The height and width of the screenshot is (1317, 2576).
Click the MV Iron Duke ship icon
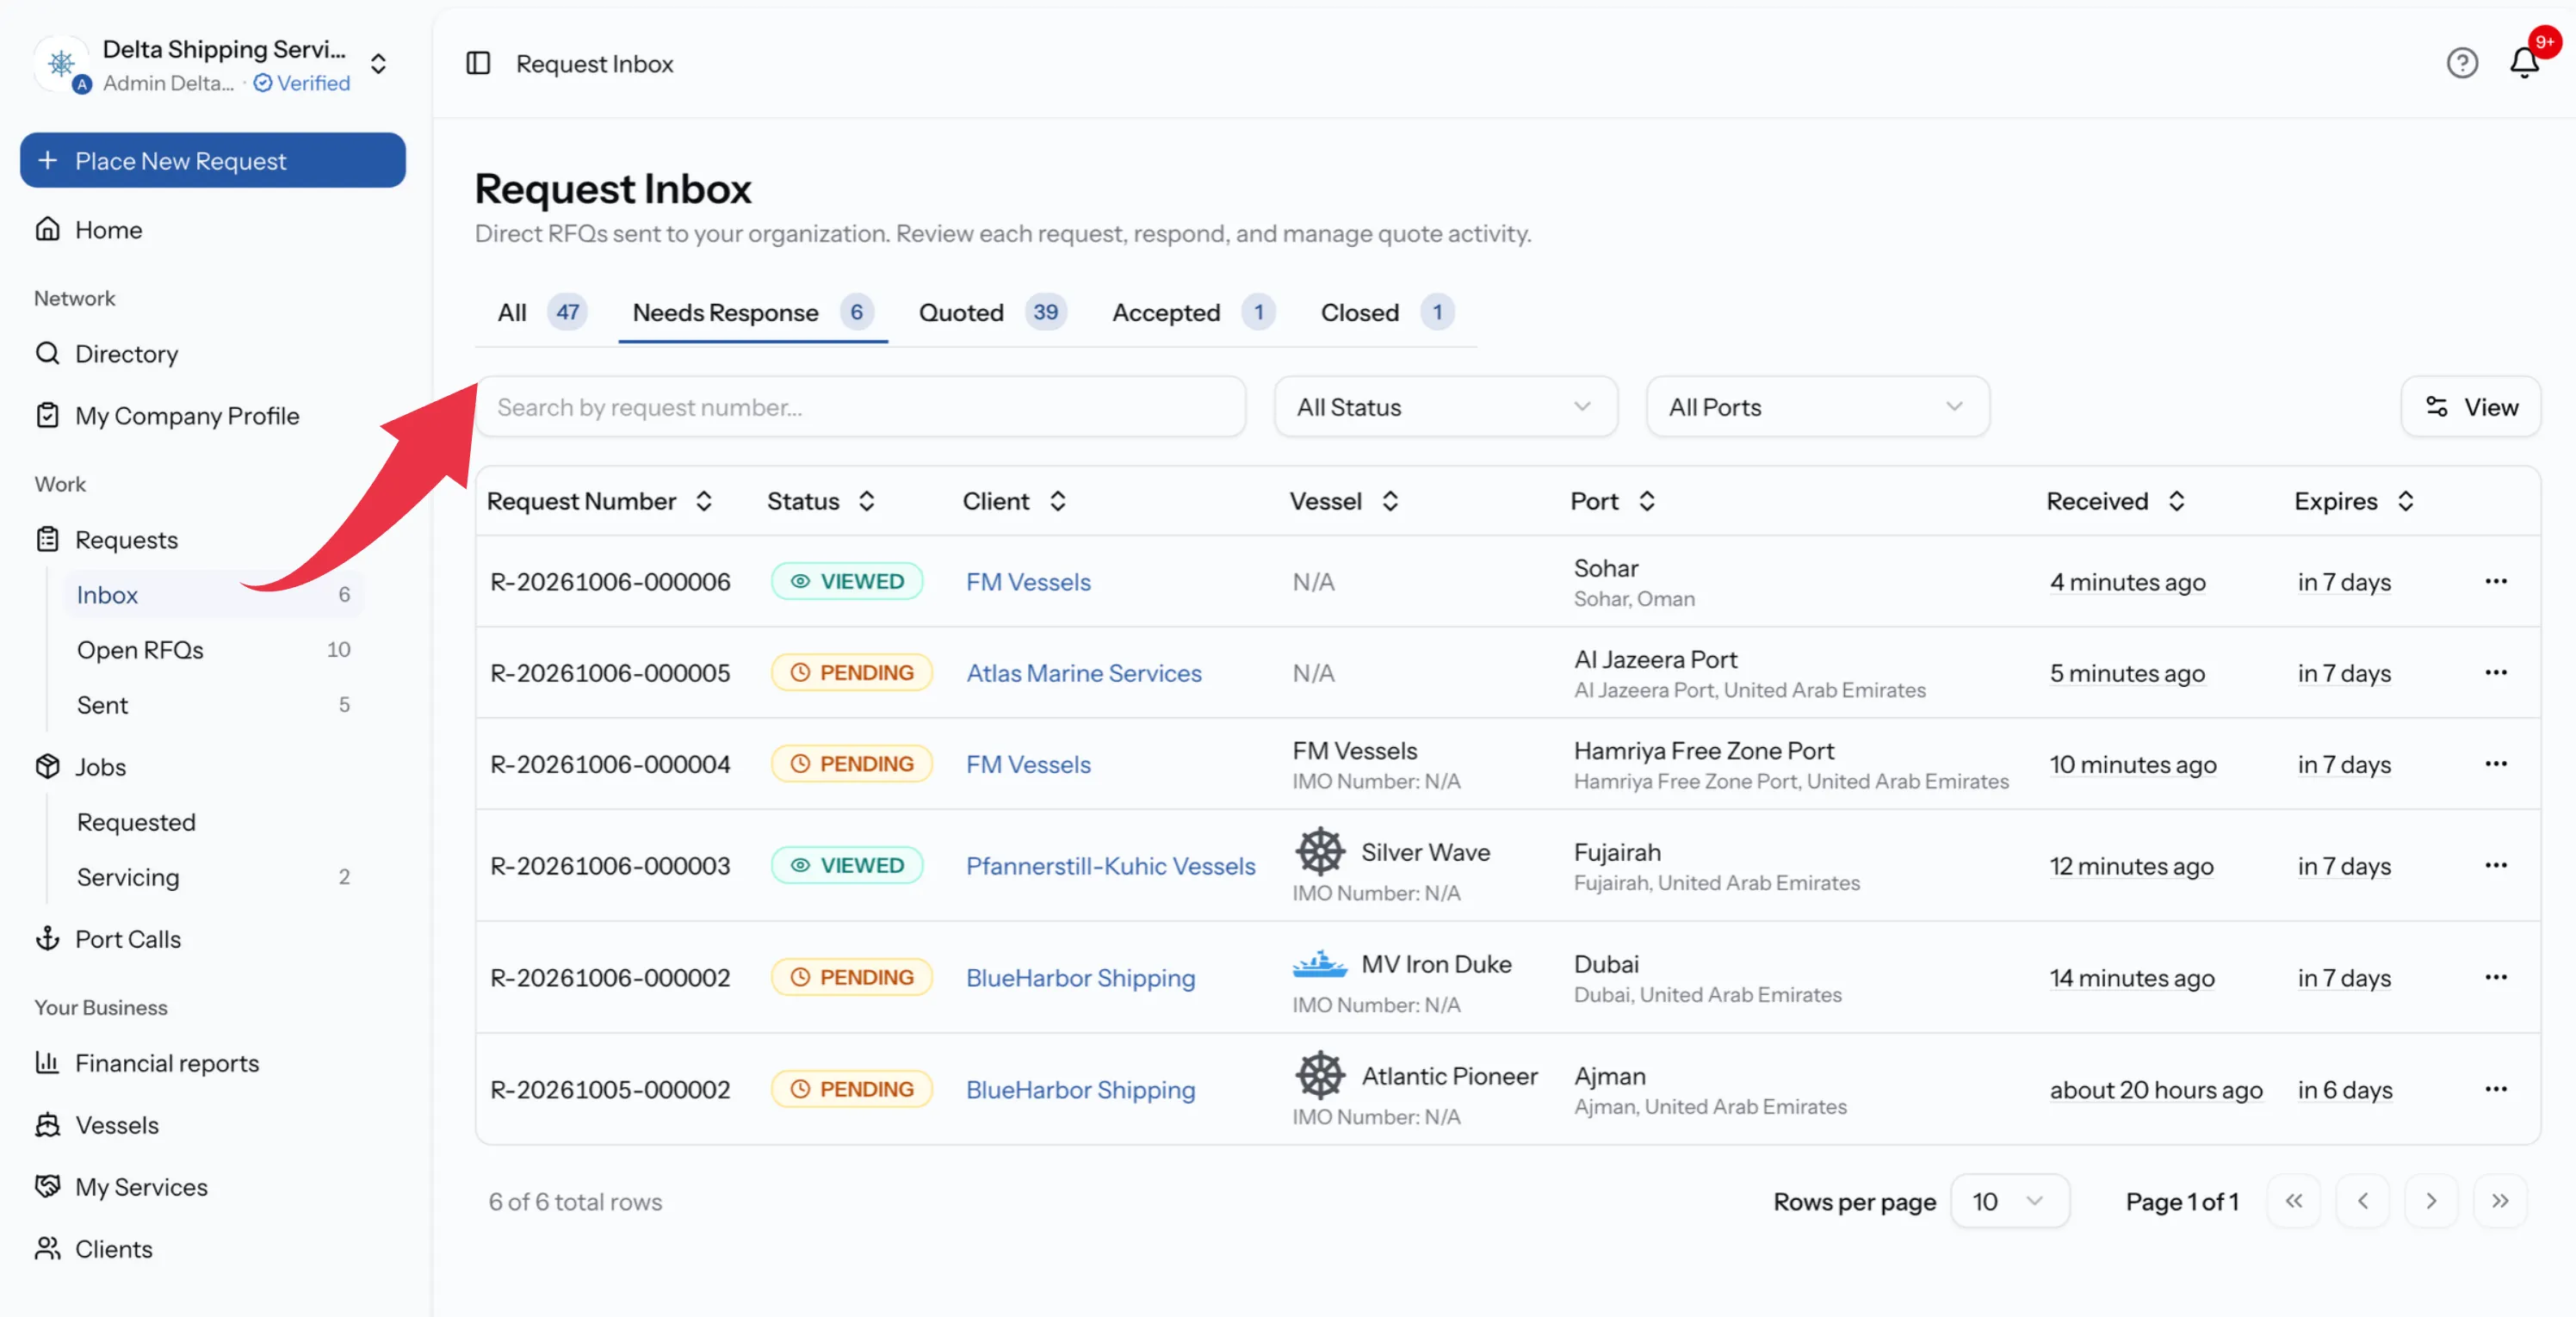tap(1320, 963)
